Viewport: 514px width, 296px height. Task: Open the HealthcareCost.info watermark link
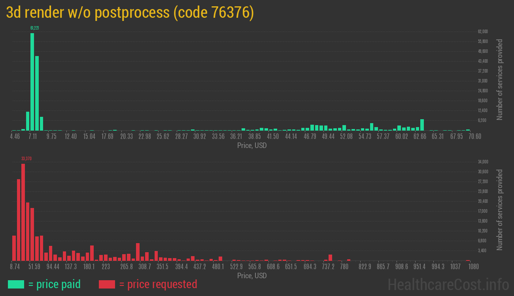448,284
